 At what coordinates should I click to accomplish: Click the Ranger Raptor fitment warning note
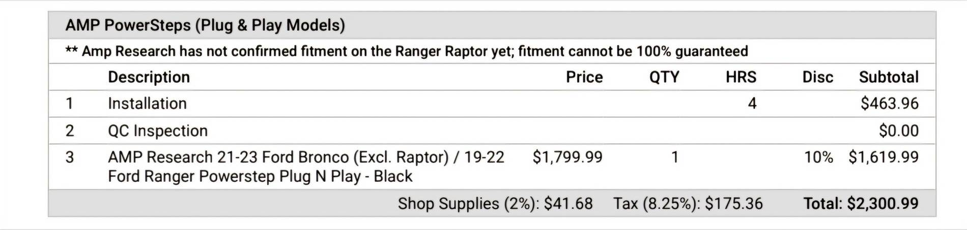pos(407,51)
